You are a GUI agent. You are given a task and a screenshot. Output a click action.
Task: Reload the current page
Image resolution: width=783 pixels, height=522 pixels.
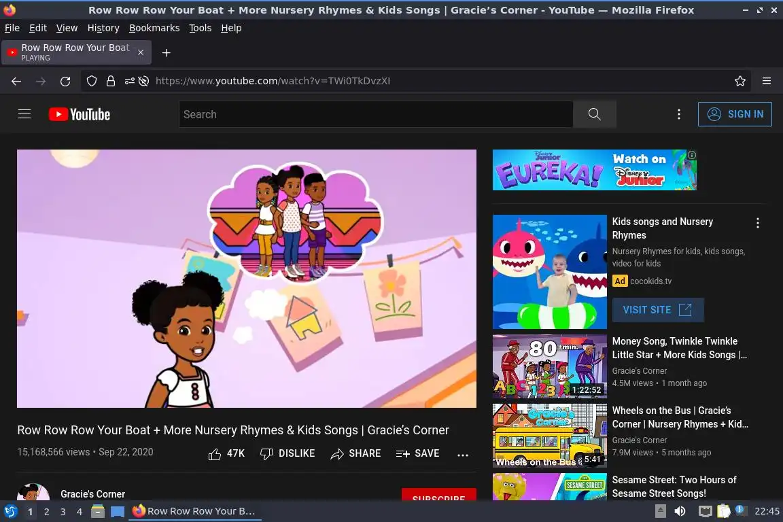point(65,81)
